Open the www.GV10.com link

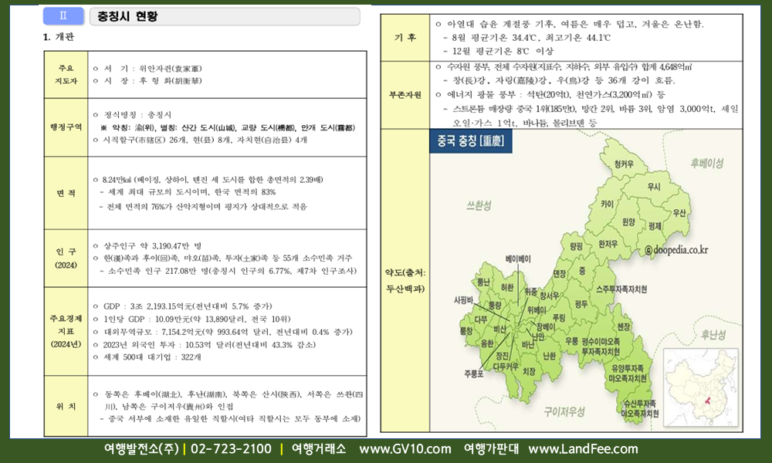pos(405,449)
